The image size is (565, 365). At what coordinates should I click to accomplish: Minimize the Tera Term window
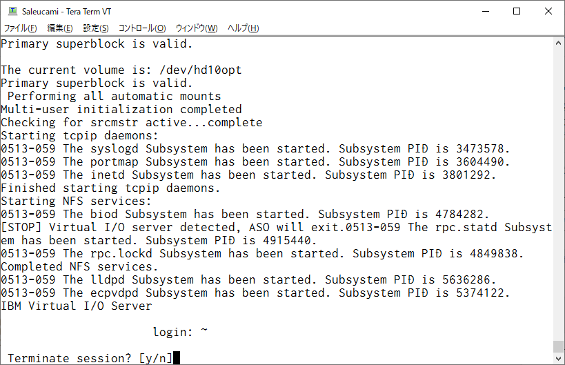(x=486, y=11)
